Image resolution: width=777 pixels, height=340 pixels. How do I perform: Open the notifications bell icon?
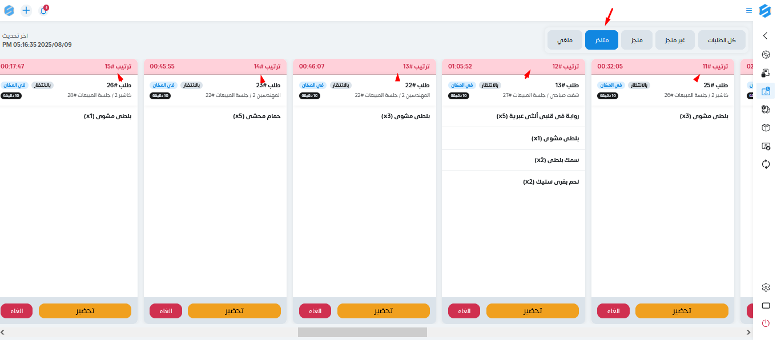(x=43, y=10)
